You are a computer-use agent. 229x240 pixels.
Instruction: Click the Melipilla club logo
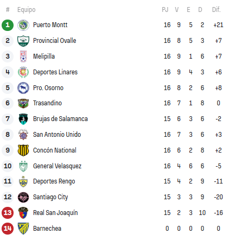coord(23,56)
